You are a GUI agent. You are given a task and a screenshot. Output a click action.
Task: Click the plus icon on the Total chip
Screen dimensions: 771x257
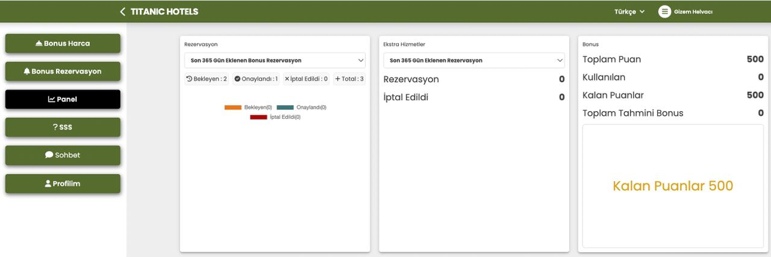(337, 79)
